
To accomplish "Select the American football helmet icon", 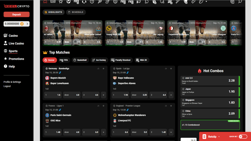I will coord(162,1).
